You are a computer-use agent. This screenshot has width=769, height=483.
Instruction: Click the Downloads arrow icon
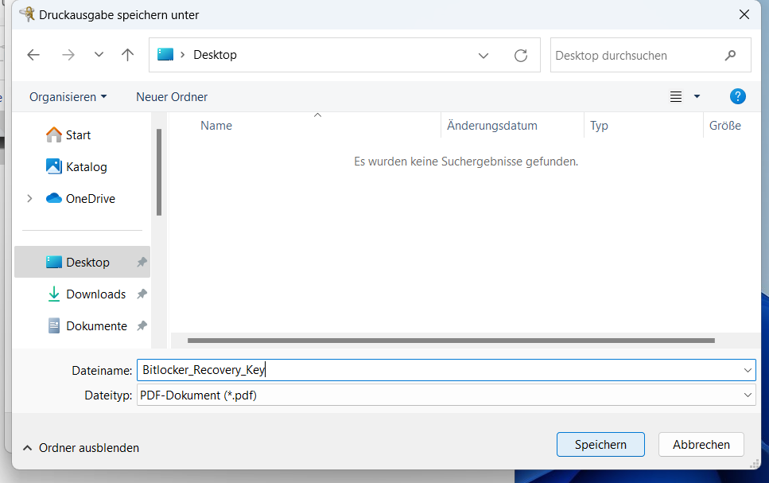click(x=54, y=294)
